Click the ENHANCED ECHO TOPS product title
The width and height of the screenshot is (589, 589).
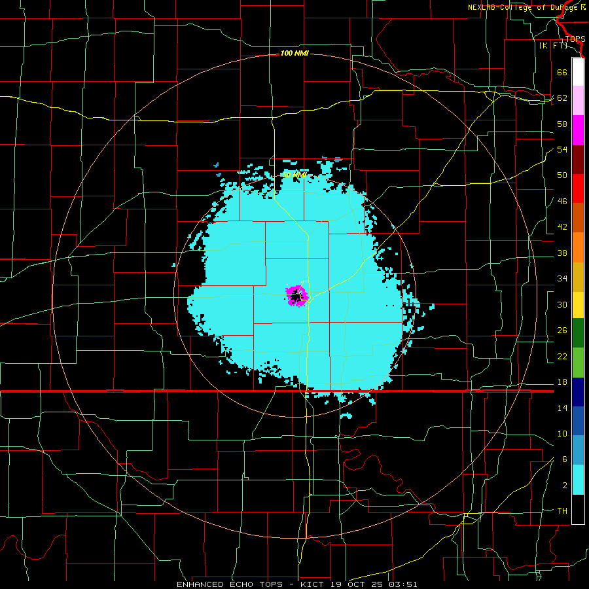(230, 584)
